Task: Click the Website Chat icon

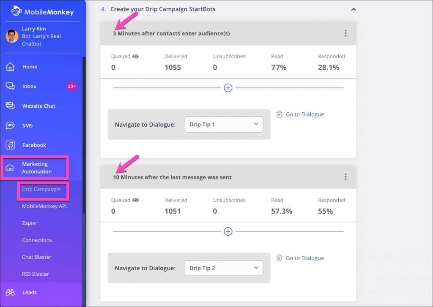Action: point(10,106)
